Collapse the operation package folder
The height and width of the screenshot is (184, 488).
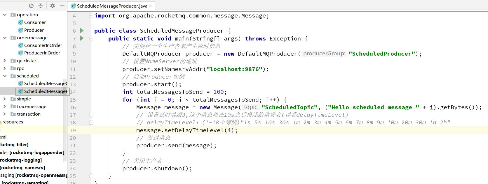point(5,15)
